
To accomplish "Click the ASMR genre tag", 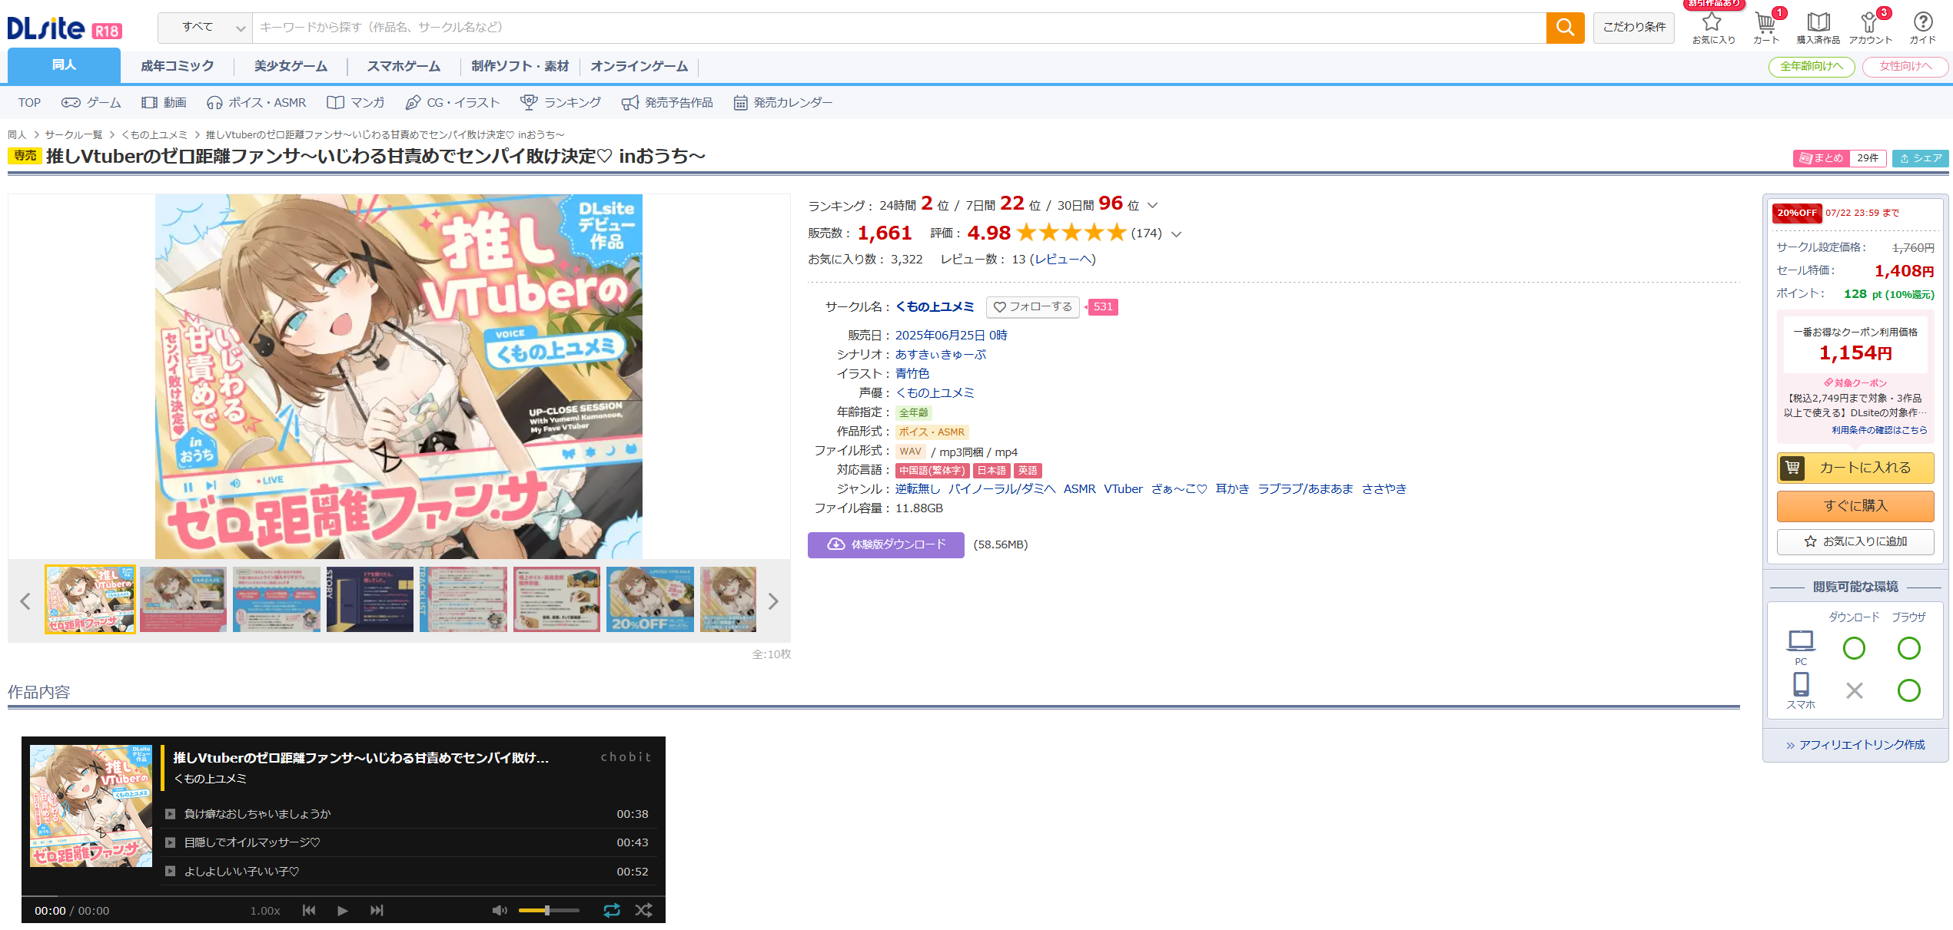I will click(1080, 489).
